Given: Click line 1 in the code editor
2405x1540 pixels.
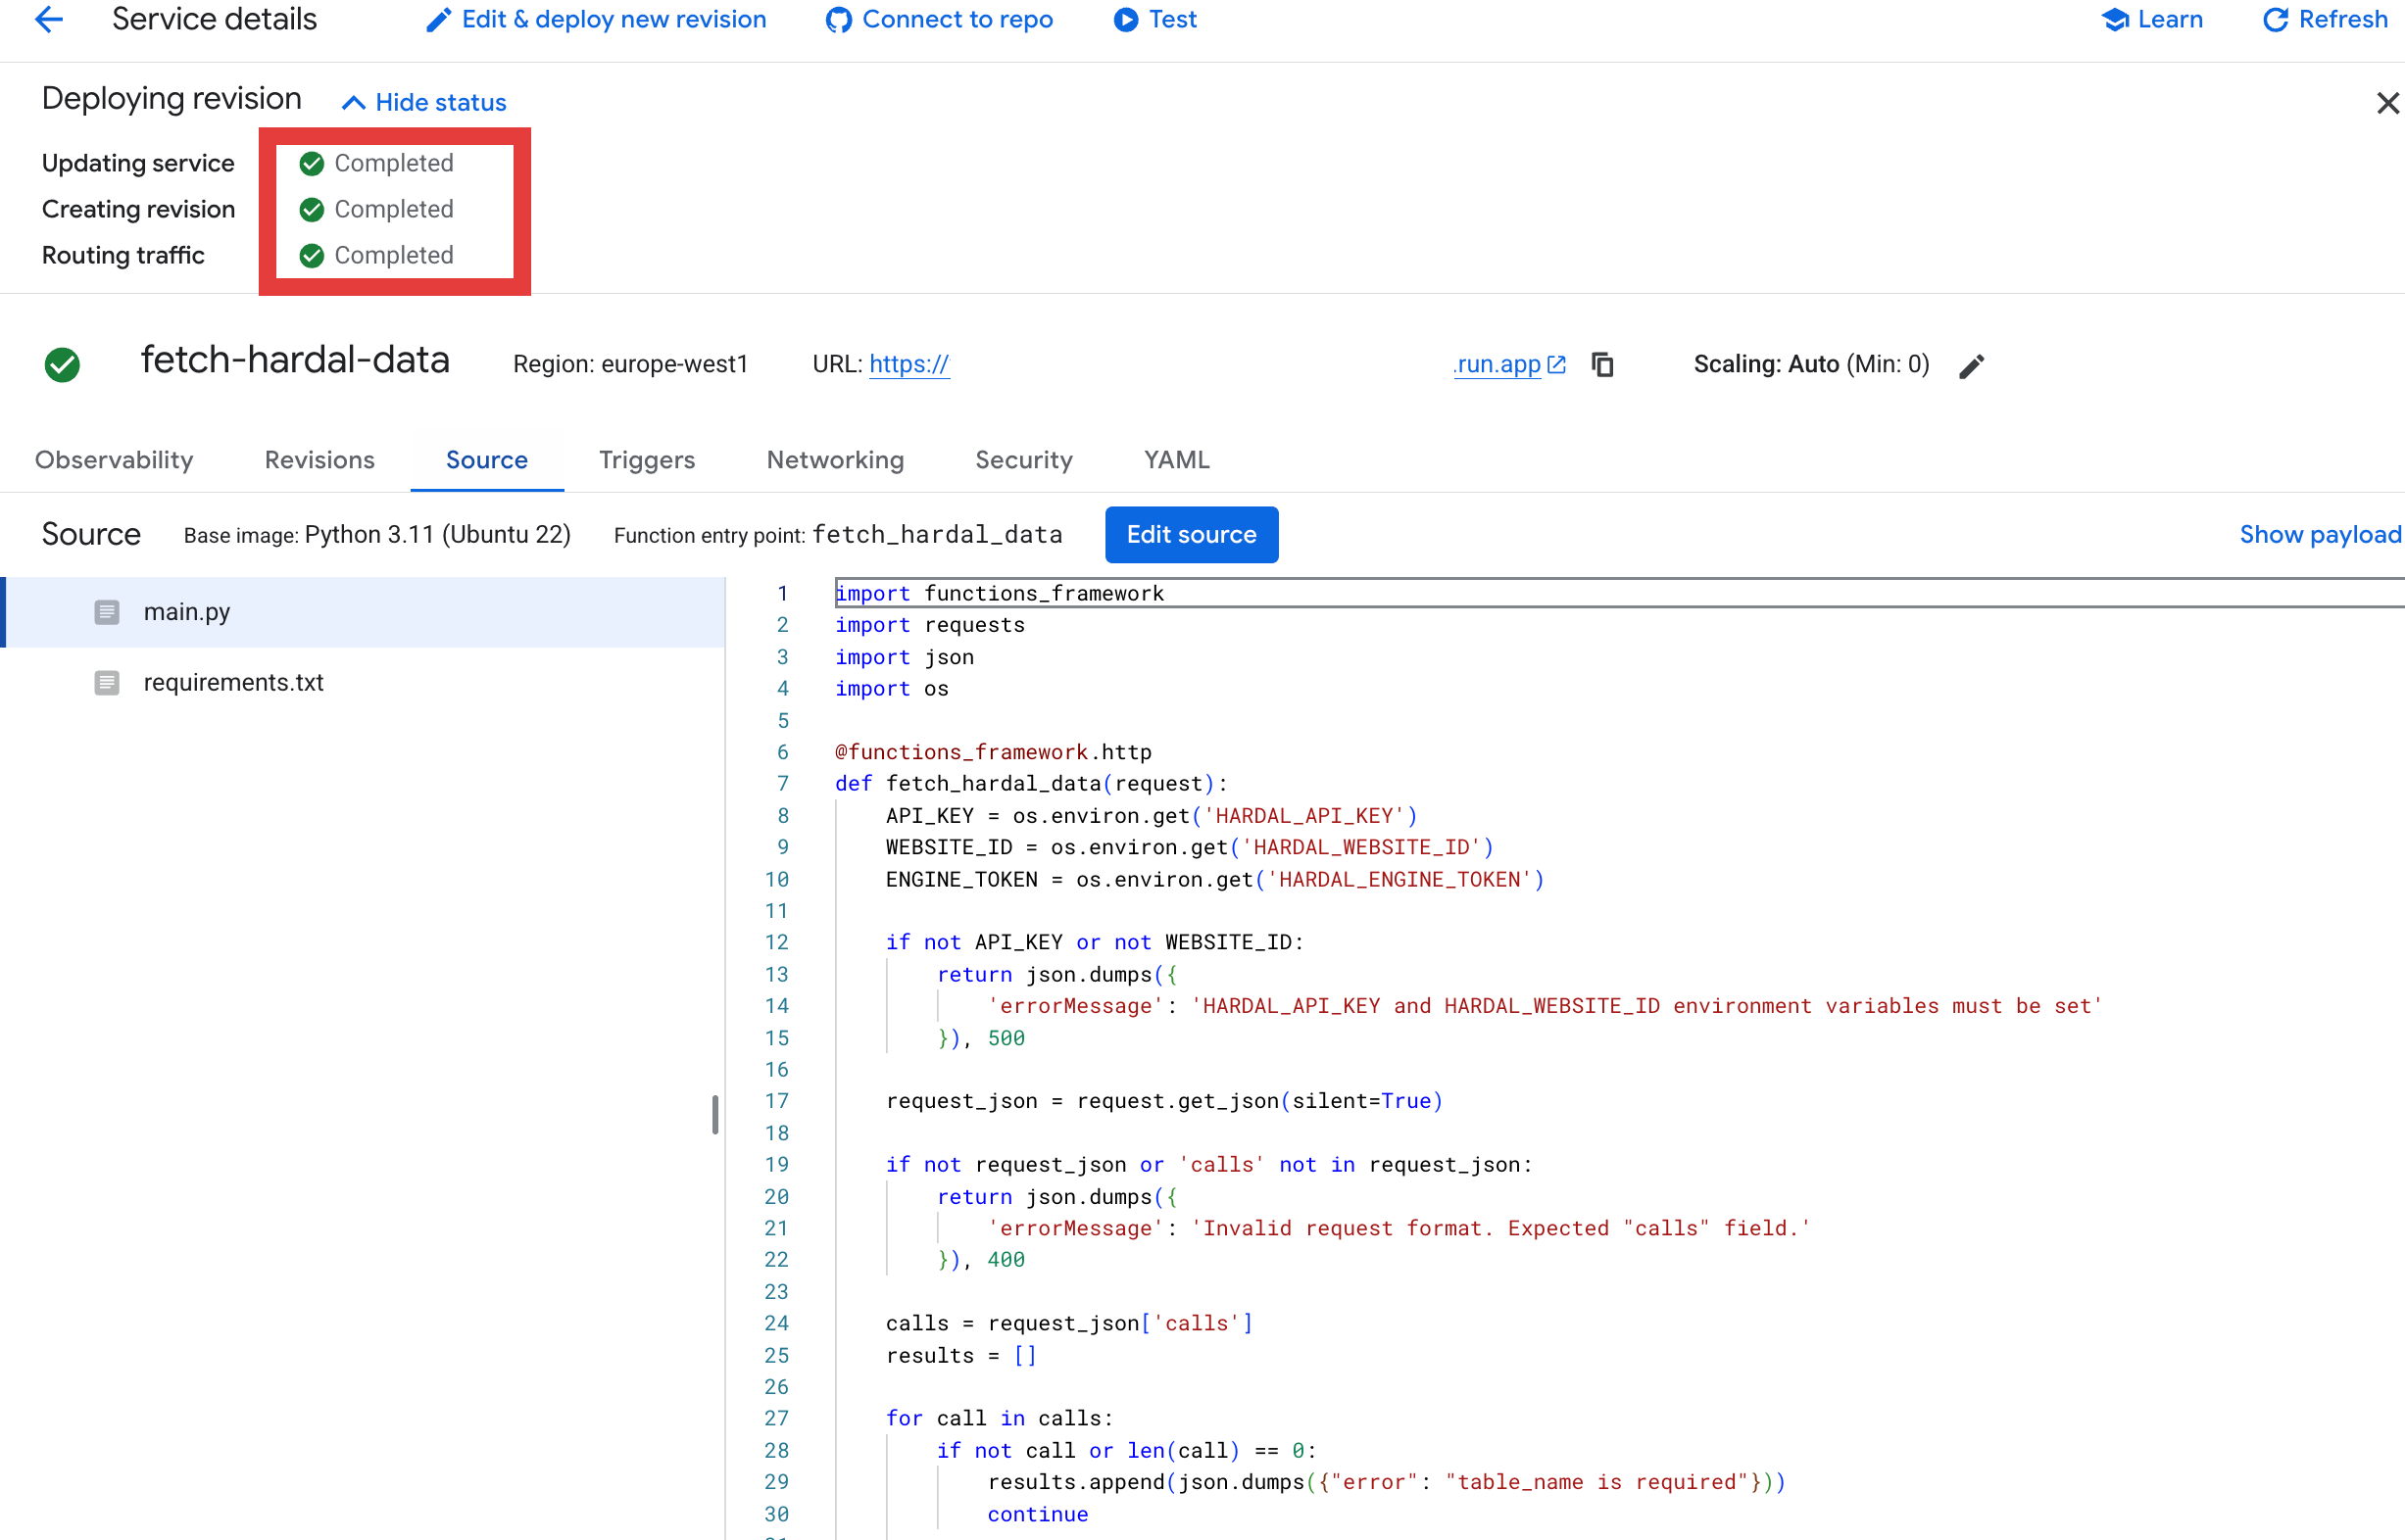Looking at the screenshot, I should coord(1001,594).
